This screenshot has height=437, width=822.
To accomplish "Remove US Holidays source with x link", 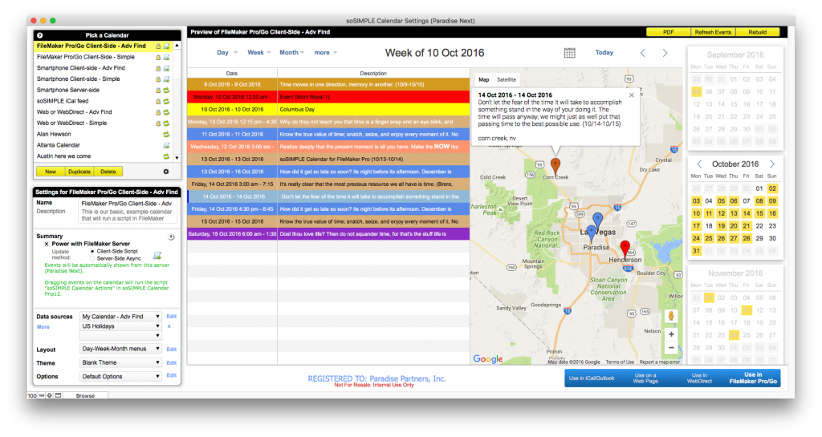I will [x=169, y=326].
